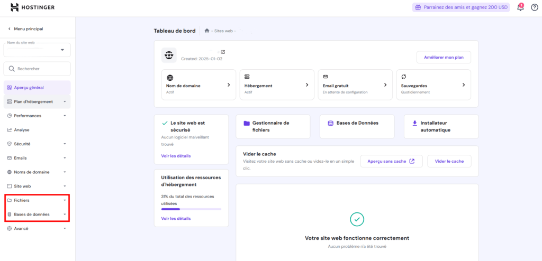
Task: Expand the Noms de domaine arrow
Action: point(65,172)
